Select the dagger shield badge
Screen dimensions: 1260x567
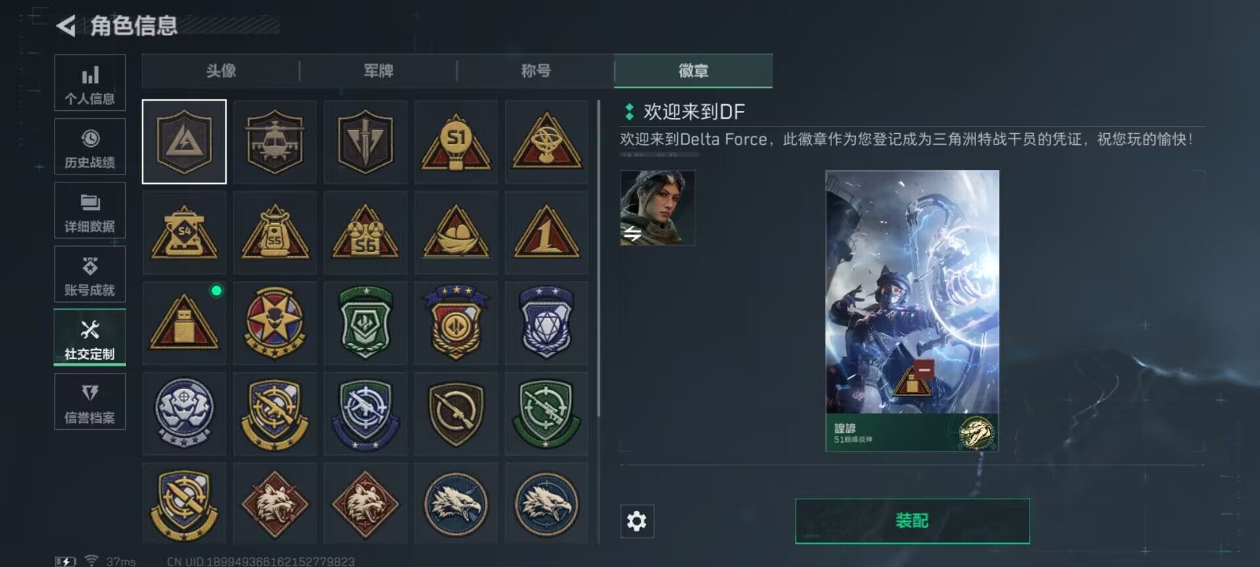click(366, 142)
